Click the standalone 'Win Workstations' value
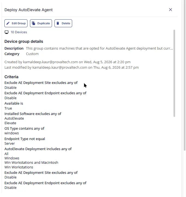The height and width of the screenshot is (197, 186). (x=19, y=167)
